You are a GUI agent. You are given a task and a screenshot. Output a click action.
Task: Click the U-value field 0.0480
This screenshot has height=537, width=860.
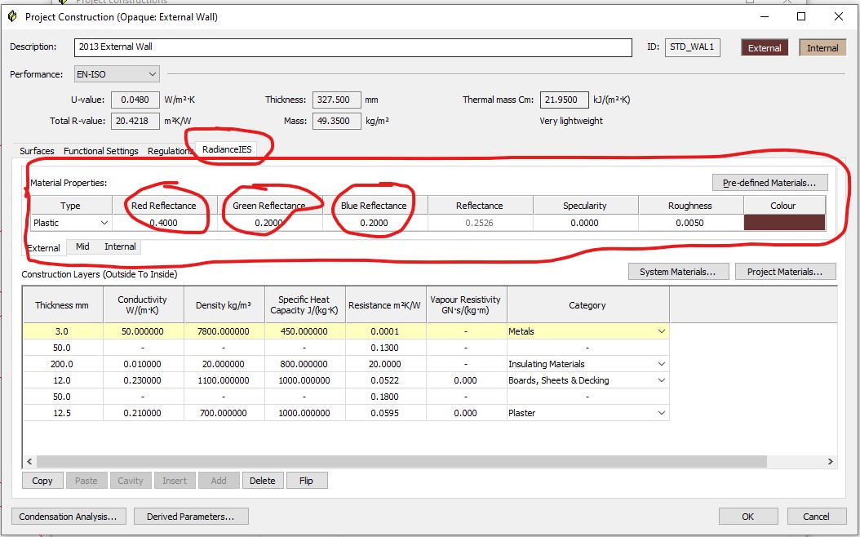[x=135, y=100]
